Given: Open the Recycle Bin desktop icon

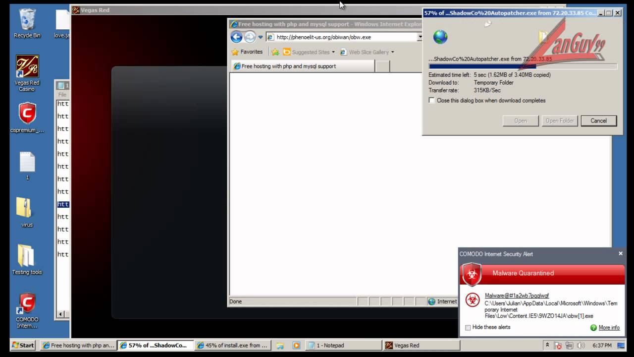Looking at the screenshot, I should click(27, 23).
